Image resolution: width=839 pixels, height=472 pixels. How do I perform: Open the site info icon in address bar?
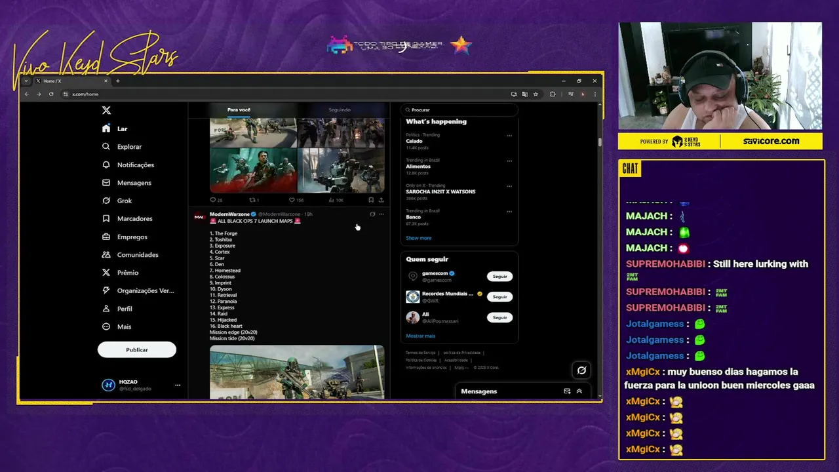66,94
